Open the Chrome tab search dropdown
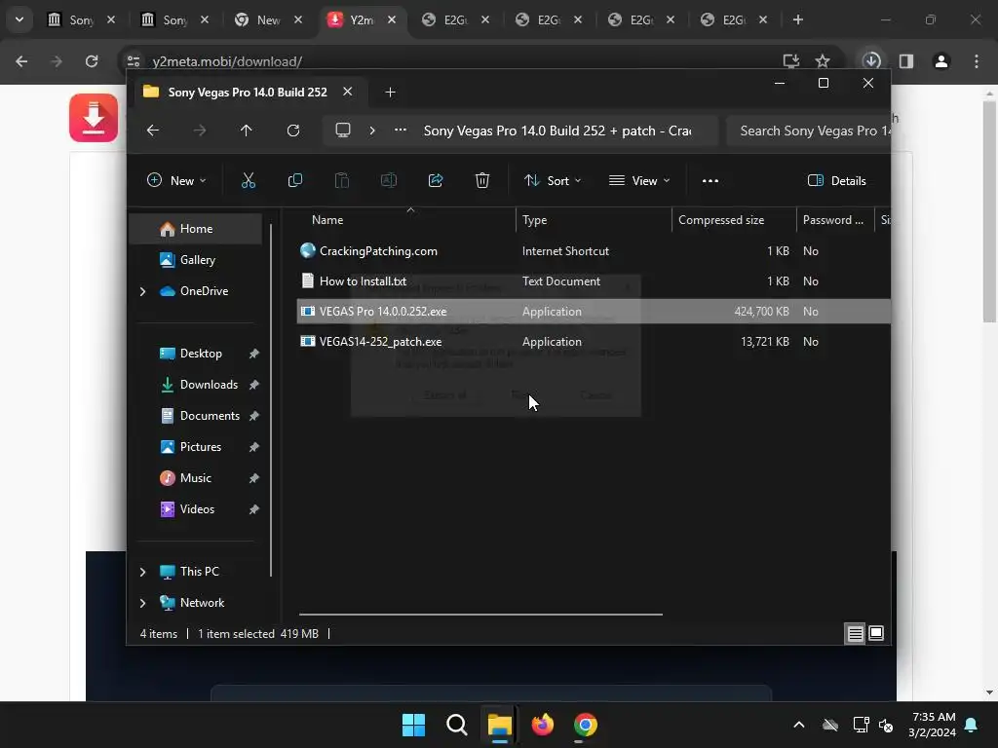 [19, 19]
